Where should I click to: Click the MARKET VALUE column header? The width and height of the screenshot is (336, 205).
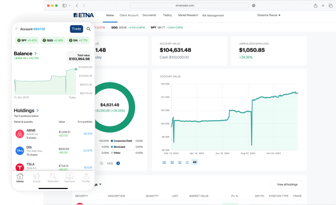click(x=199, y=196)
